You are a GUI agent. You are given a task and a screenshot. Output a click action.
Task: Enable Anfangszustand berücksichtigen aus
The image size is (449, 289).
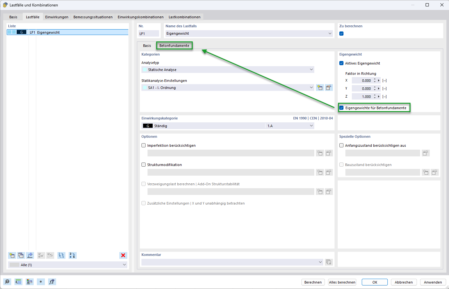(341, 145)
